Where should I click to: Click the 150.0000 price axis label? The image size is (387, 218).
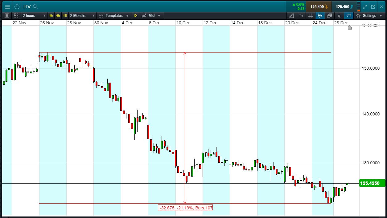[x=370, y=68]
